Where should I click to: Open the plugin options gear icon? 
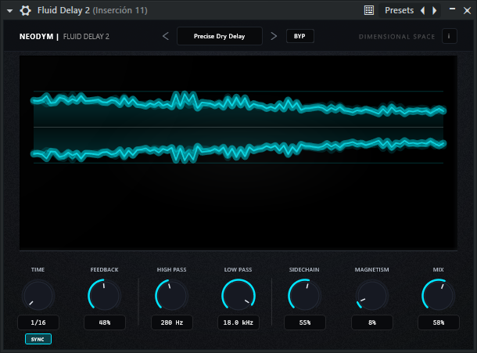pos(25,11)
